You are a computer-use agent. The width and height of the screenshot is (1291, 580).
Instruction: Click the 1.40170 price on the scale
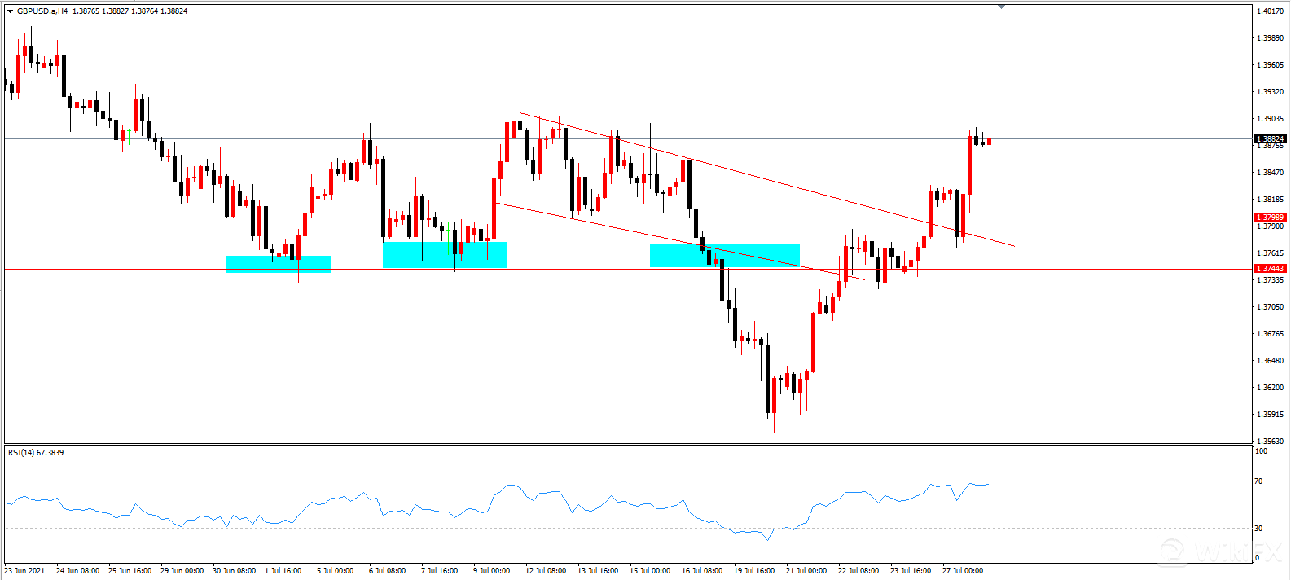[1270, 11]
